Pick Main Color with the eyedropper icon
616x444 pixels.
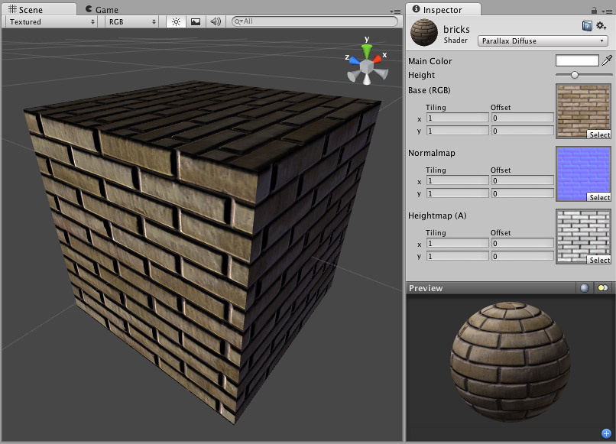(608, 60)
